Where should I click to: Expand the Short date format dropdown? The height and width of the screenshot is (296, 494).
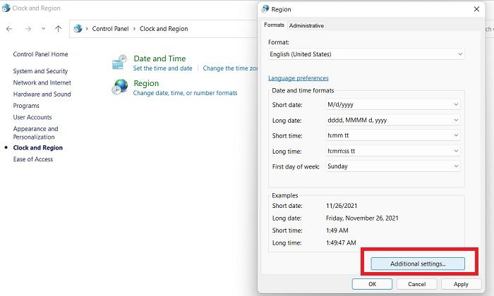click(393, 104)
